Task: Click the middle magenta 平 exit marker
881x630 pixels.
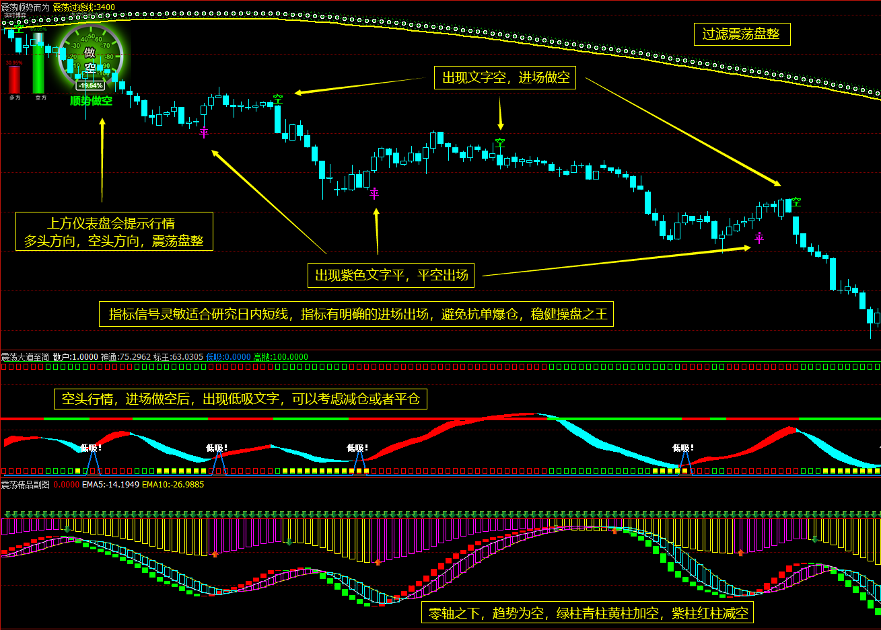Action: pos(374,194)
